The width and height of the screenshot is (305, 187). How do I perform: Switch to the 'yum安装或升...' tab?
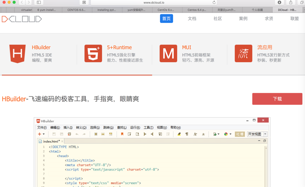[x=136, y=10]
